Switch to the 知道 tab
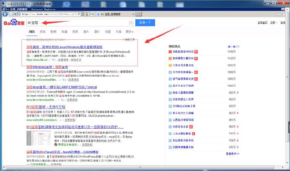 tap(64, 32)
